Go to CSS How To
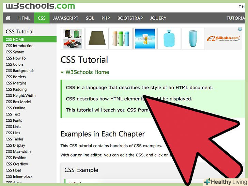The image size is (248, 186). coord(16,58)
